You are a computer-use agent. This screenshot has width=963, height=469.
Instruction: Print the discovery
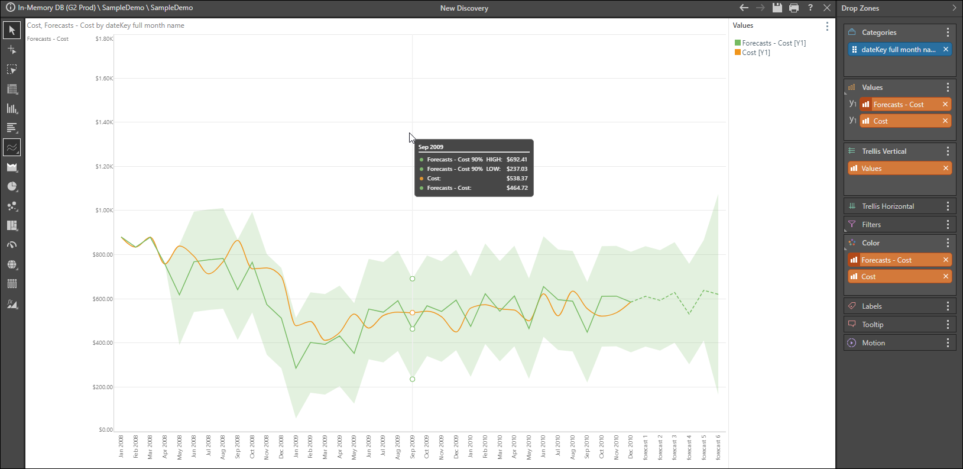793,8
